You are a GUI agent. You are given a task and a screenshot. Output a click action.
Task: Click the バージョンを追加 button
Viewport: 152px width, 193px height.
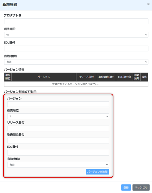pos(97,172)
